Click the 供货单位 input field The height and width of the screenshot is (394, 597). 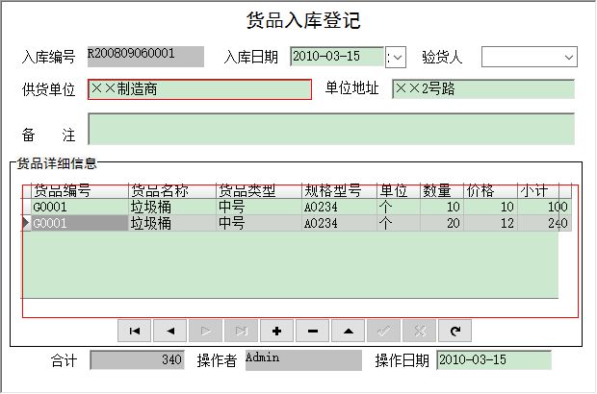[199, 89]
